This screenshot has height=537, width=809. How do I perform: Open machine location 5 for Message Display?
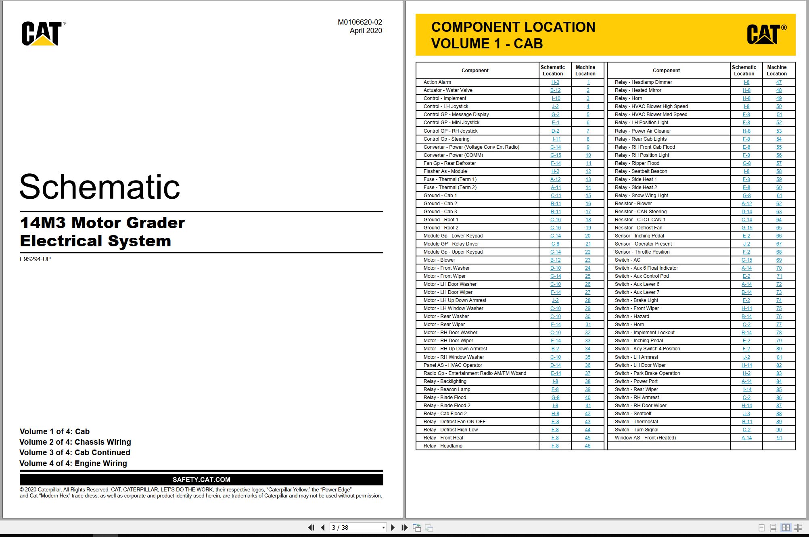tap(588, 114)
